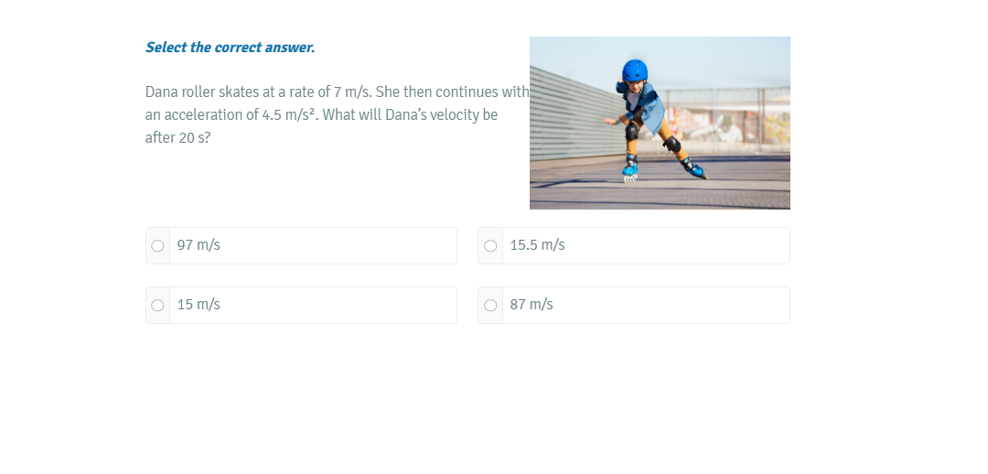Pick the 87 m/s radio circle
988x474 pixels.
[x=490, y=305]
